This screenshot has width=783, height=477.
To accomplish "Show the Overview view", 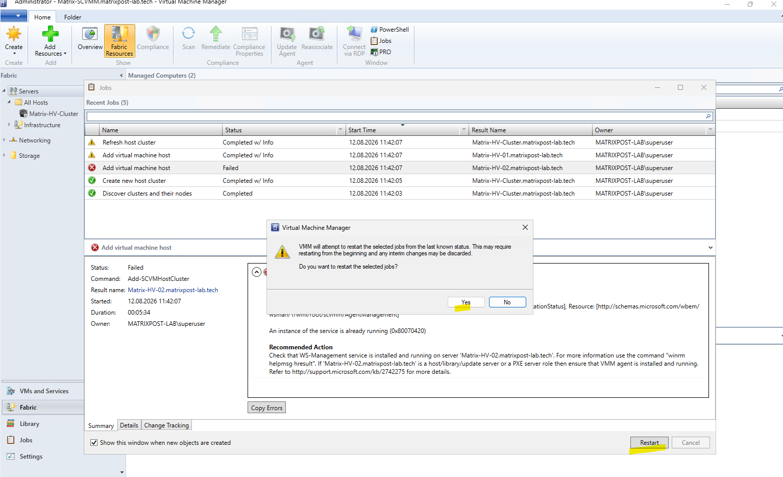I will pyautogui.click(x=90, y=39).
